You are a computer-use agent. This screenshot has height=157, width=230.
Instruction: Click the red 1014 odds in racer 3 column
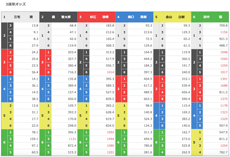click(110, 72)
